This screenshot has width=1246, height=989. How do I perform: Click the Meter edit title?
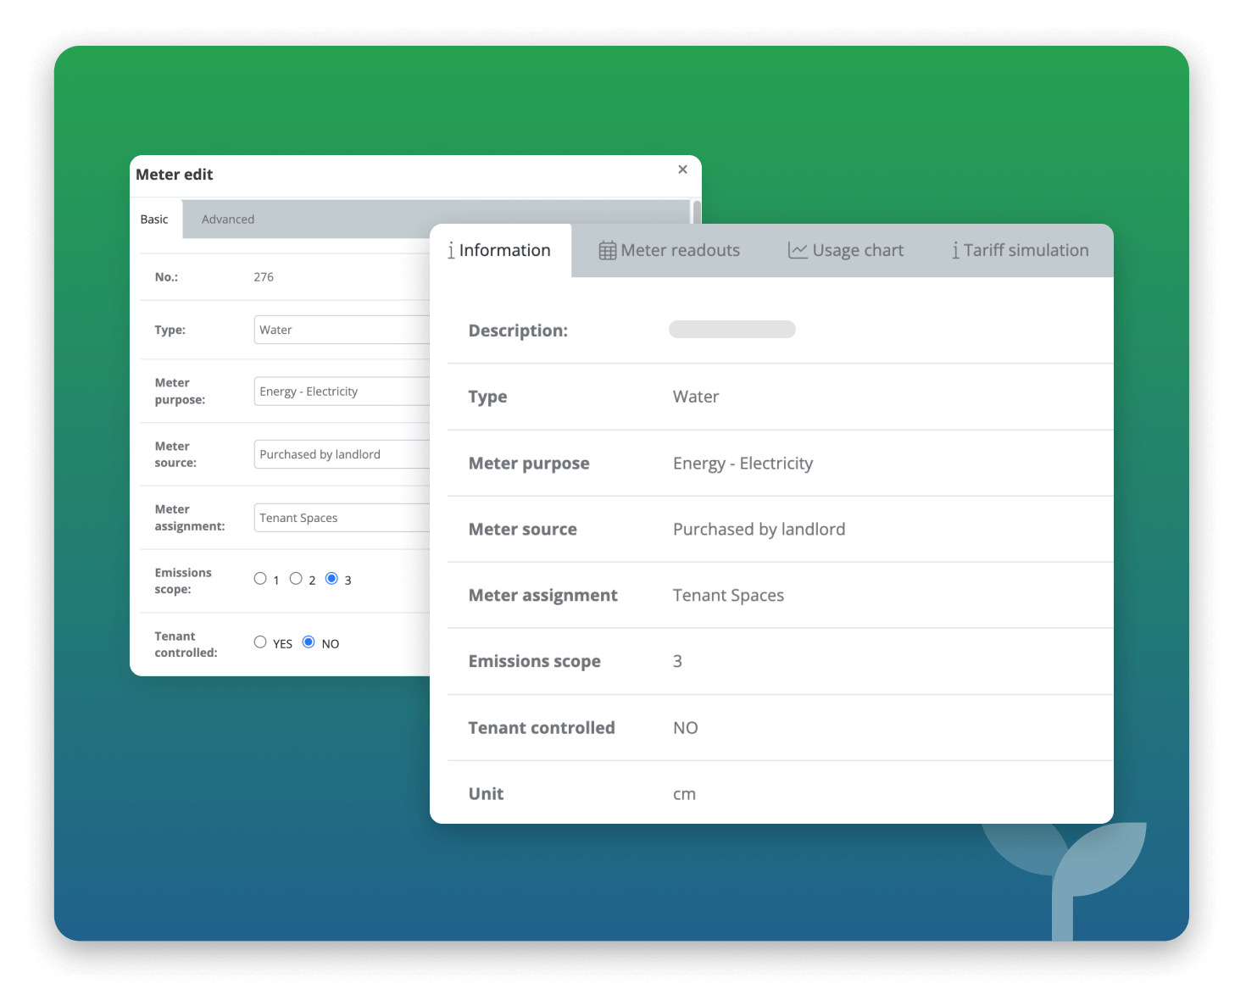[x=174, y=175]
